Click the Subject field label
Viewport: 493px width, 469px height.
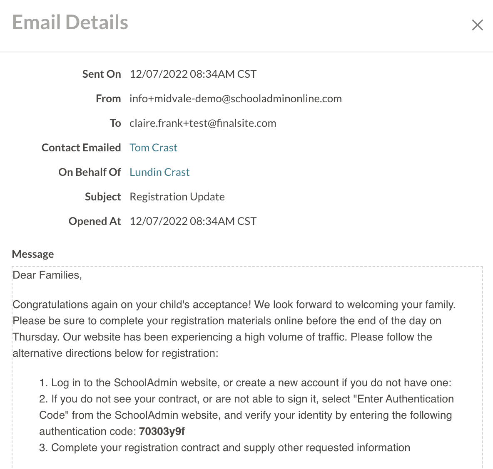pos(103,197)
